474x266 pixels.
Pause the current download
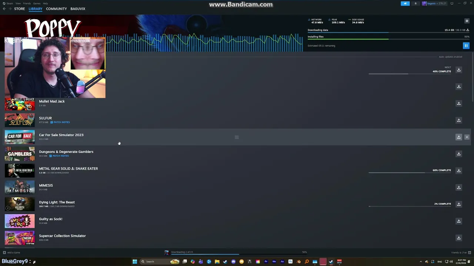point(466,46)
